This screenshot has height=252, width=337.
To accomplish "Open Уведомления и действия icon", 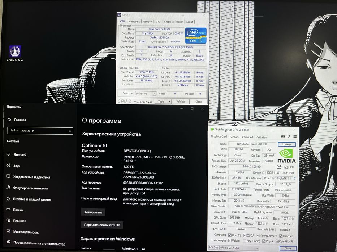I will point(8,176).
